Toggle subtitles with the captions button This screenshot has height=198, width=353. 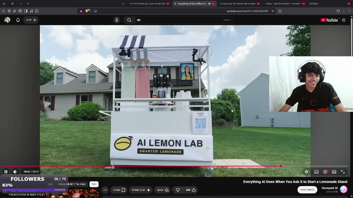click(x=316, y=172)
